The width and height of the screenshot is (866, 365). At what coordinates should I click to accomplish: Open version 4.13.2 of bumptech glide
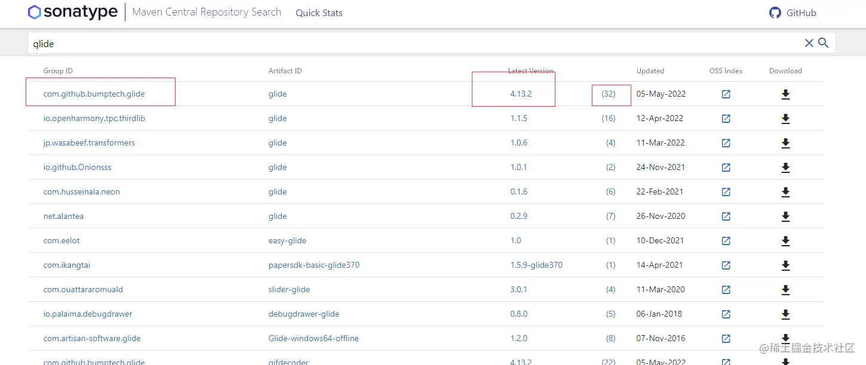pos(521,94)
